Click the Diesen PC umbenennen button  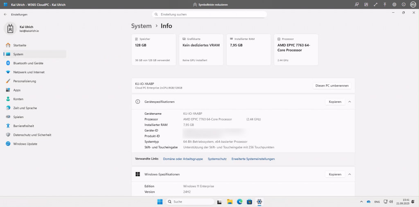pyautogui.click(x=332, y=86)
